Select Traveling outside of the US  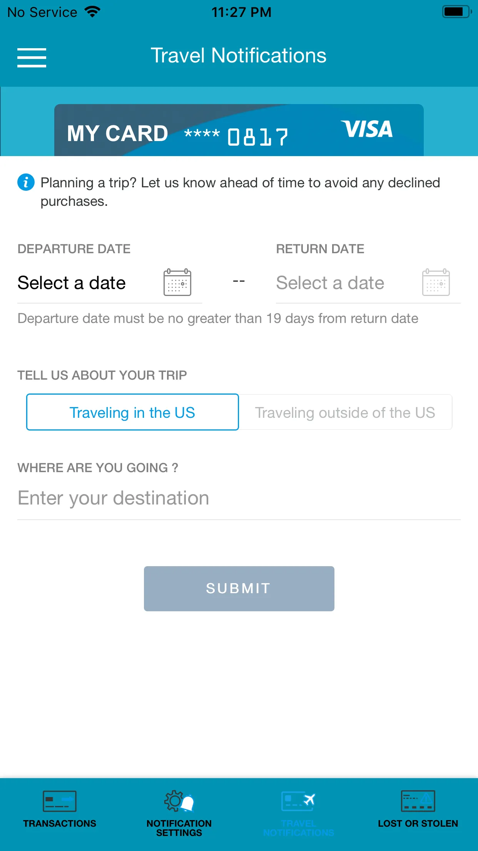click(x=345, y=412)
